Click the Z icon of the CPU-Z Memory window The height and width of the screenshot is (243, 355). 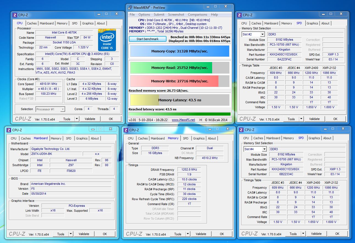tap(126, 130)
